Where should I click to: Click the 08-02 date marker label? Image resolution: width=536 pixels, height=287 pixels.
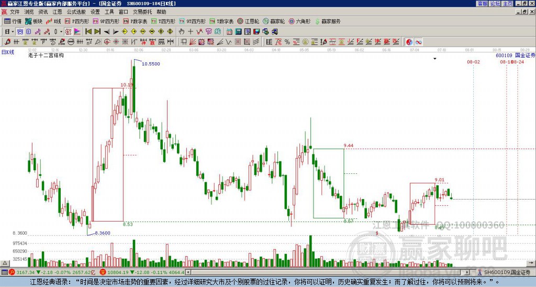coord(473,62)
